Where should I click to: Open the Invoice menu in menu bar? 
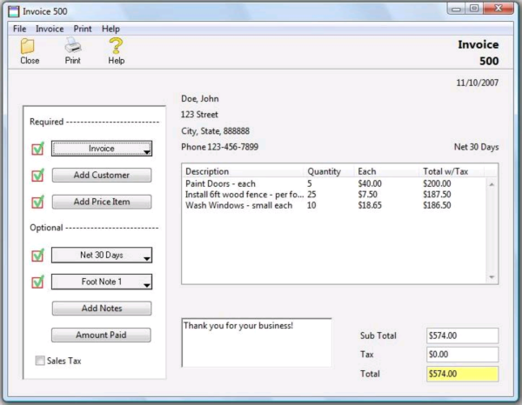[50, 29]
